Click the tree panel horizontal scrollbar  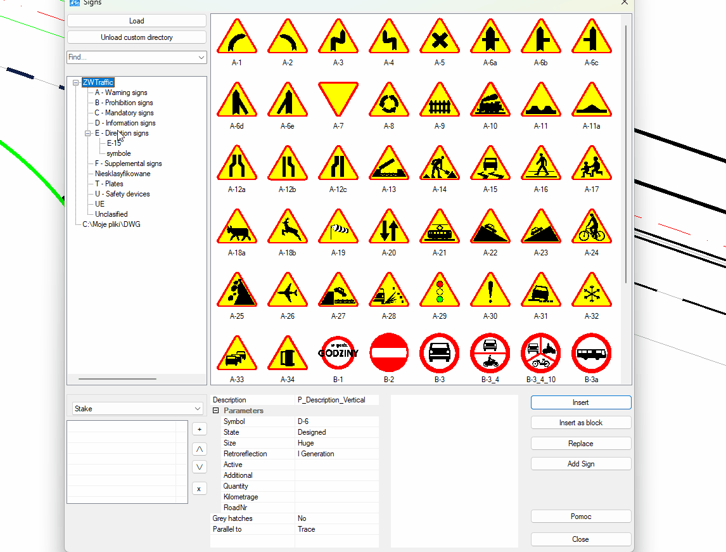[118, 379]
